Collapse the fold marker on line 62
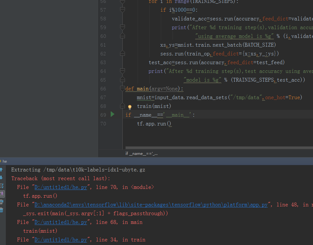The image size is (313, 245). click(x=123, y=53)
